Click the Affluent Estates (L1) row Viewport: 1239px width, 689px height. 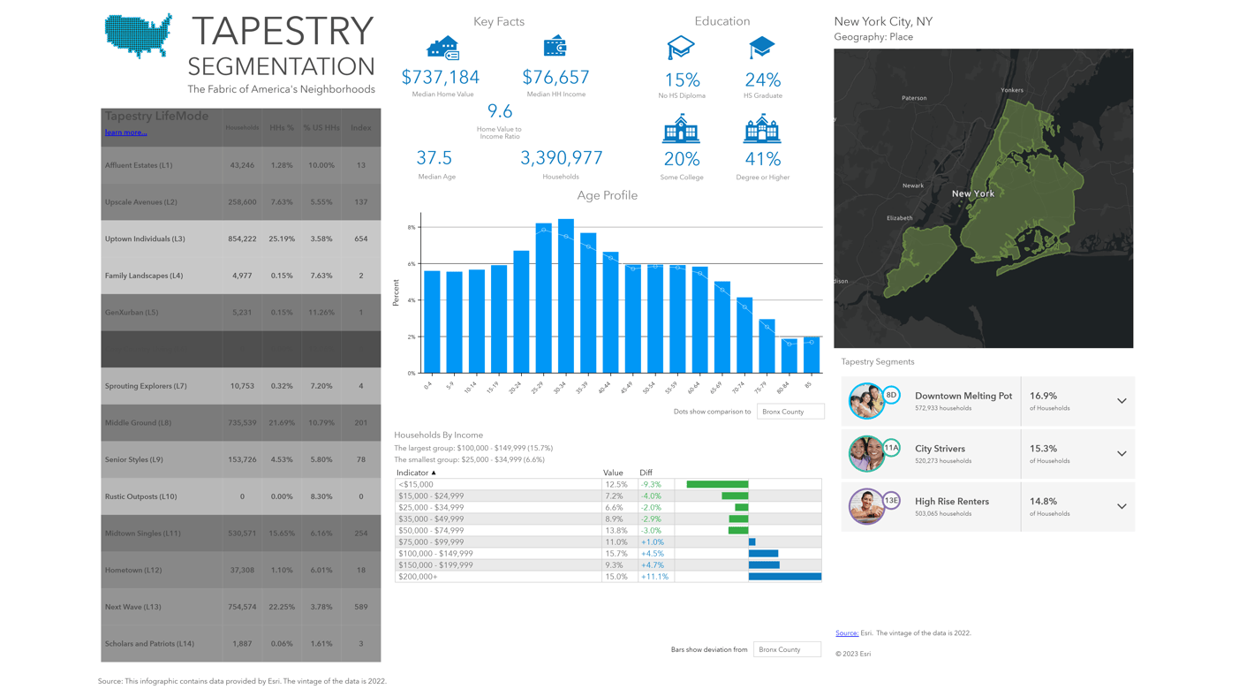pyautogui.click(x=241, y=165)
